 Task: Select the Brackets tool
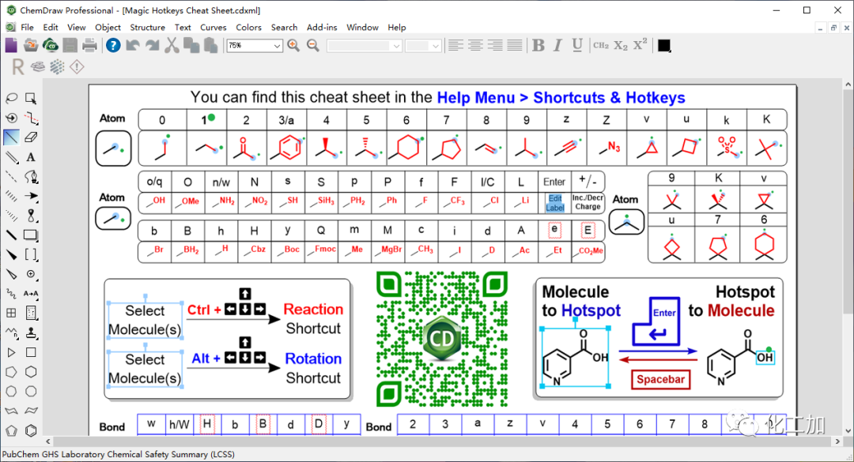(31, 254)
